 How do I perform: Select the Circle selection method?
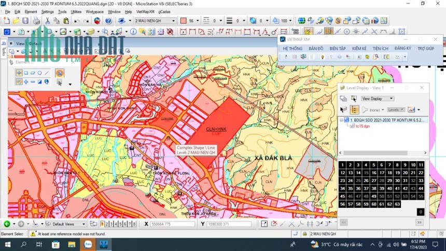click(x=40, y=73)
